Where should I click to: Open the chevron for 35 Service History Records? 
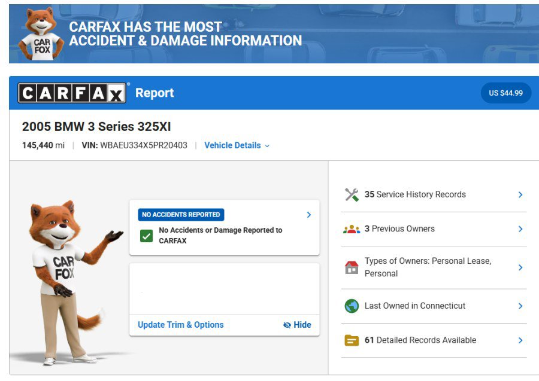point(520,194)
